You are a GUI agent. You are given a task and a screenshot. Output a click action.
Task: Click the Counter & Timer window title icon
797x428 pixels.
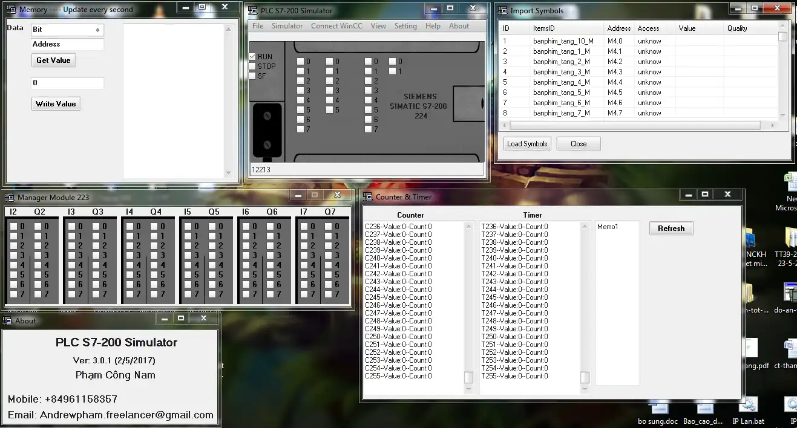click(367, 196)
